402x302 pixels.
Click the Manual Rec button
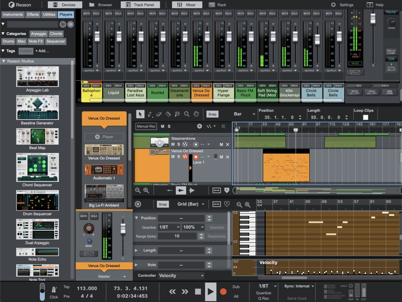pyautogui.click(x=146, y=126)
